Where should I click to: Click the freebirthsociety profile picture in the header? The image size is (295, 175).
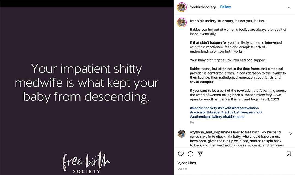point(181,7)
